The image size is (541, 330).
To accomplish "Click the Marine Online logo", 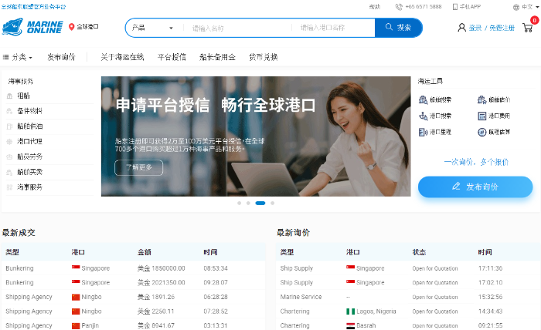I will point(32,27).
